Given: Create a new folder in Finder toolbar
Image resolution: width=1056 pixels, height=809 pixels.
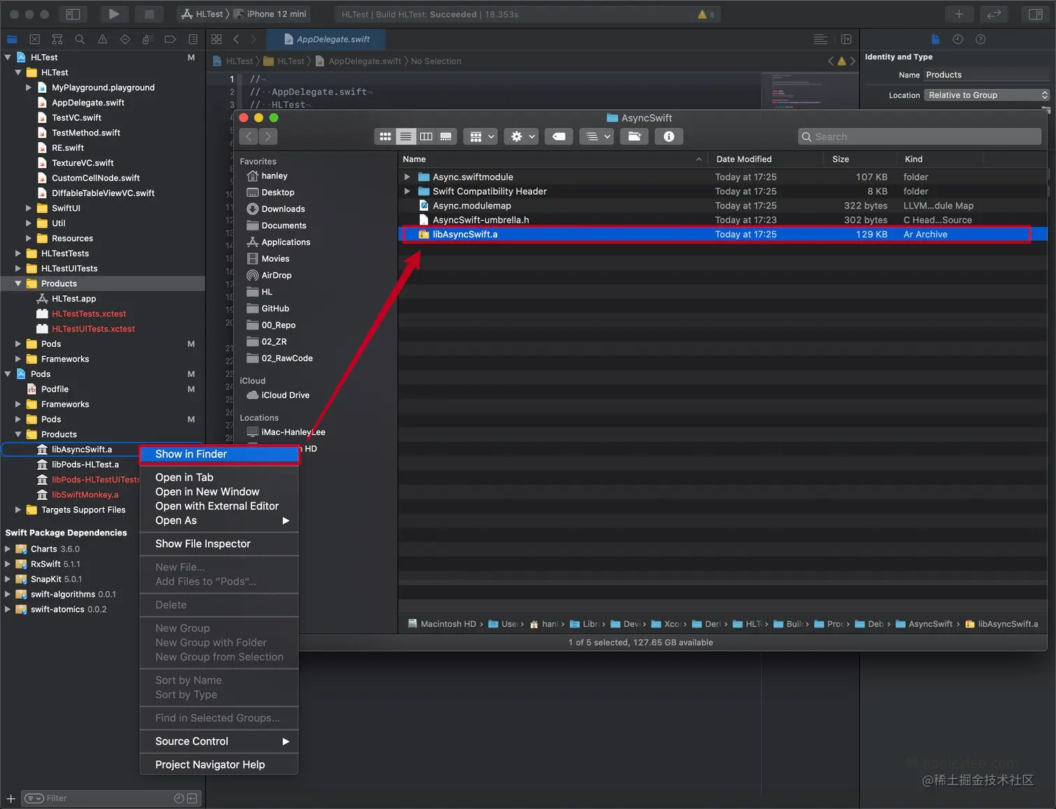Looking at the screenshot, I should click(634, 137).
